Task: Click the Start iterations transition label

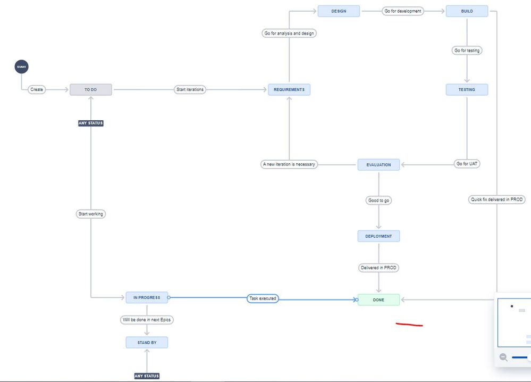Action: tap(190, 89)
